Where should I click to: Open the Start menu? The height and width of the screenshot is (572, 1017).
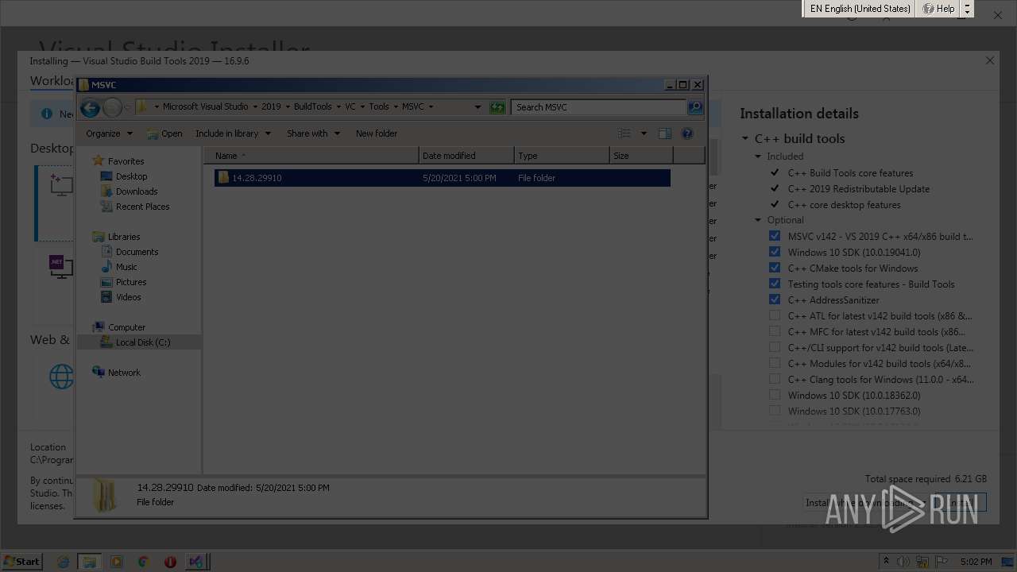tap(21, 562)
